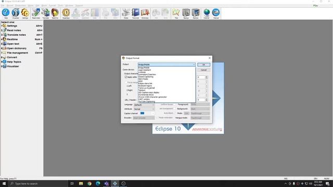Choose Silent Radio from the Output list
This screenshot has width=333, height=187.
166,79
